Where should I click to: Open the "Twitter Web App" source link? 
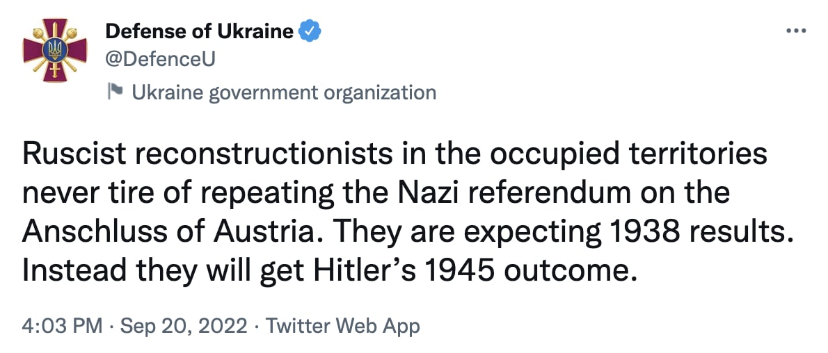pyautogui.click(x=343, y=325)
